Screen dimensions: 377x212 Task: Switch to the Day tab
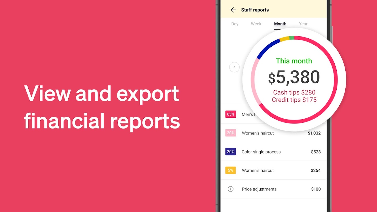[x=235, y=24]
